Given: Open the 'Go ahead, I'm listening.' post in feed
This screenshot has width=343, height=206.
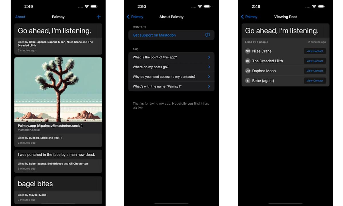Looking at the screenshot, I should (58, 39).
